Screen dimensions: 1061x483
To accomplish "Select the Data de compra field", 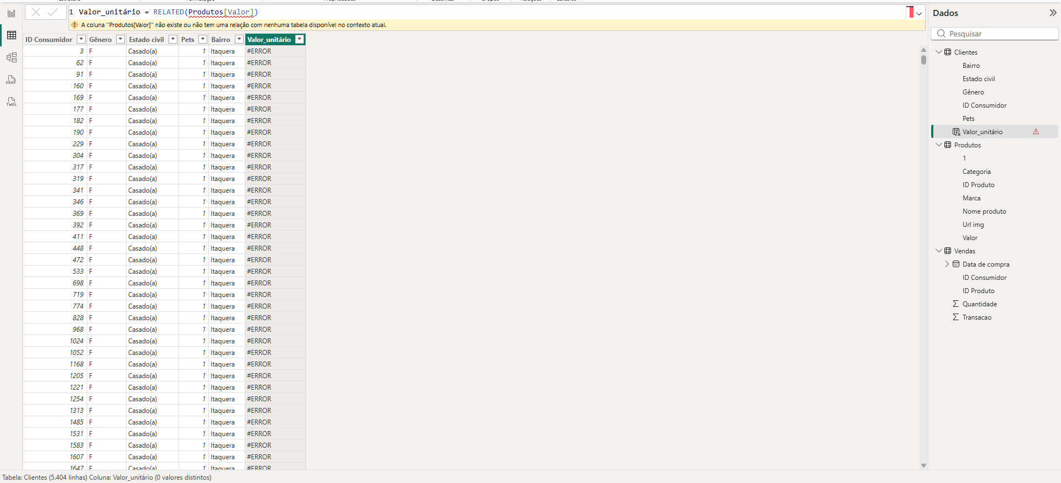I will coord(986,264).
